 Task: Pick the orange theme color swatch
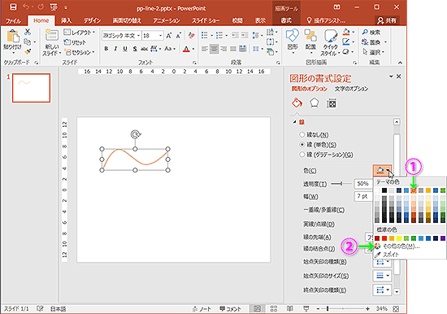[414, 190]
